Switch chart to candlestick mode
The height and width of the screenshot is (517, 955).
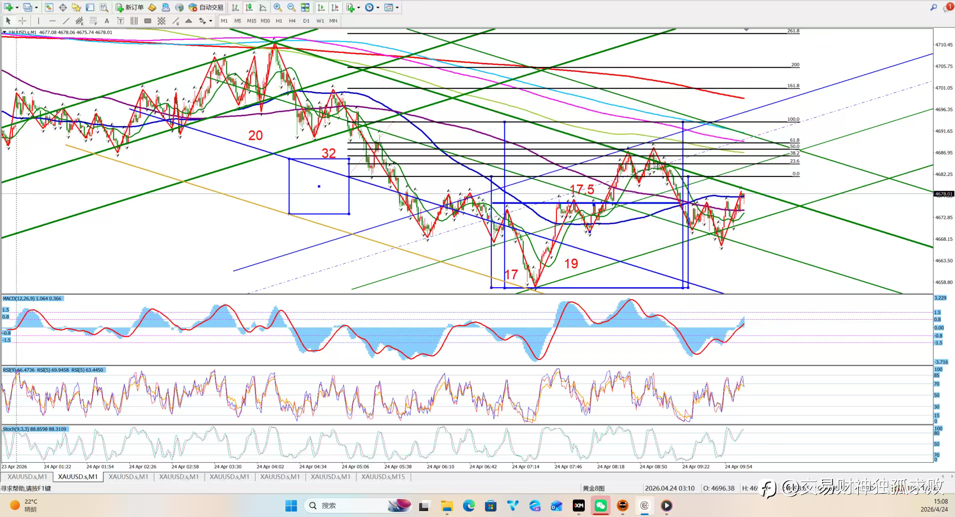(x=249, y=7)
